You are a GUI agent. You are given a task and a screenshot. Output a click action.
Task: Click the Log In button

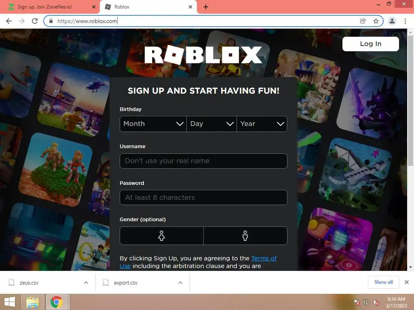370,44
